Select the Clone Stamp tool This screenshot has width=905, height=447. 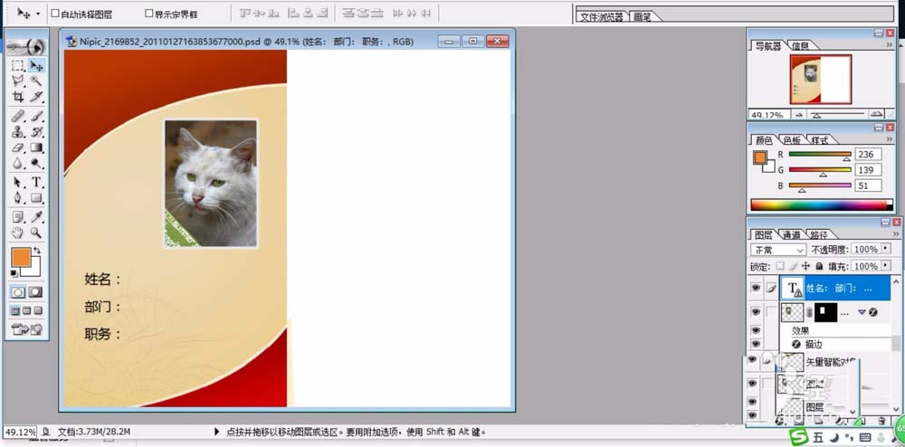pyautogui.click(x=18, y=131)
